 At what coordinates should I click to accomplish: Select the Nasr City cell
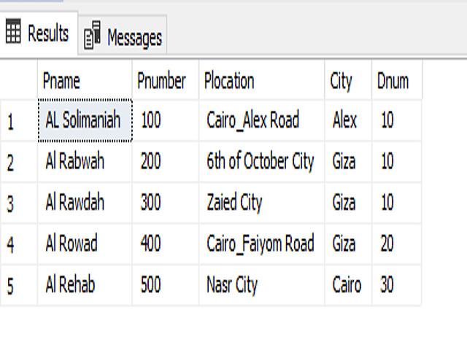(x=232, y=284)
